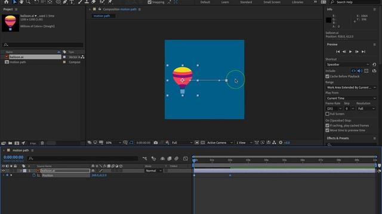Click the motion path label color swatch
This screenshot has width=382, height=214.
(64, 62)
